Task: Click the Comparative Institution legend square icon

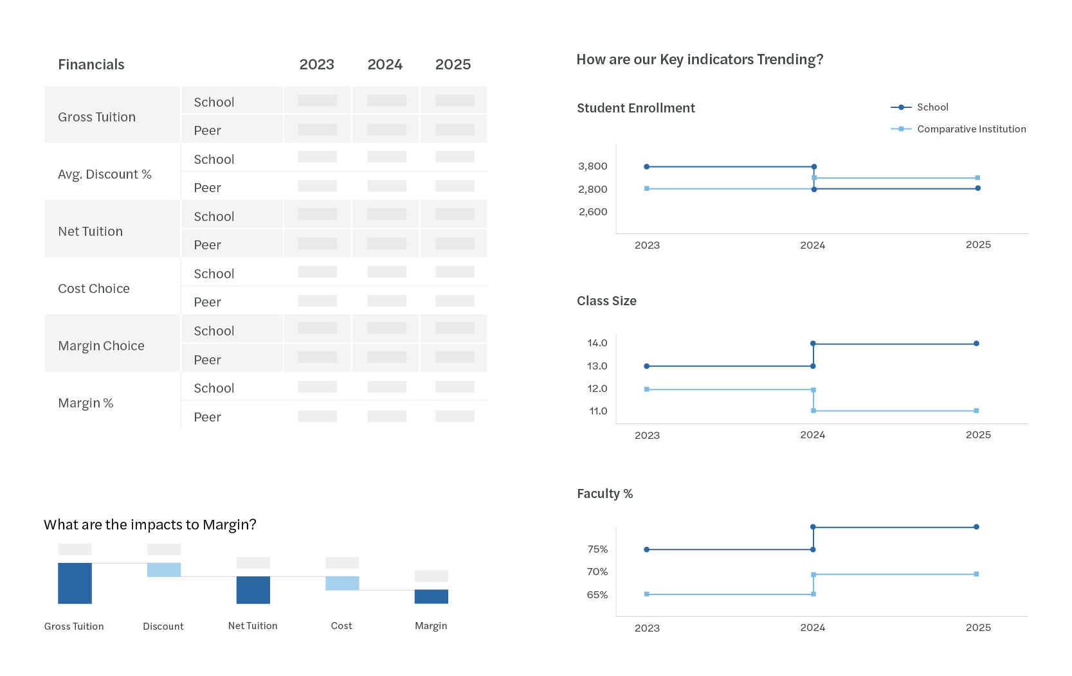Action: point(900,129)
